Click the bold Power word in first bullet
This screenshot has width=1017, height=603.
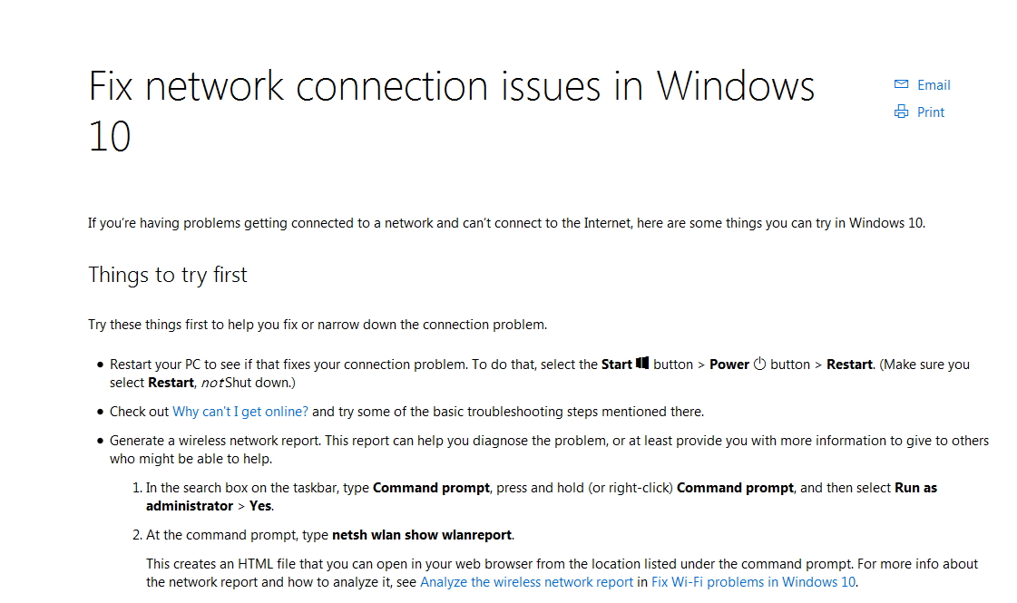[729, 365]
